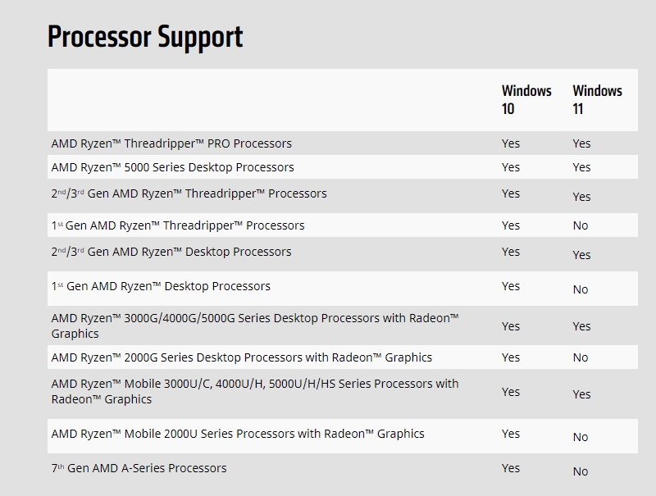Click Windows 11 'Yes' for Ryzen 5000 Series
Image resolution: width=656 pixels, height=496 pixels.
(x=581, y=167)
